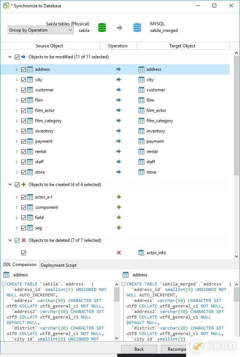Click the target staff table icon
Screen dimensions: 240x357
click(141, 162)
